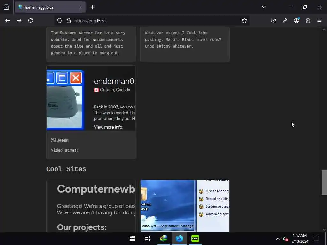Screen dimensions: 327x245
Task: Click "Video games!" description text
Action: (65, 150)
